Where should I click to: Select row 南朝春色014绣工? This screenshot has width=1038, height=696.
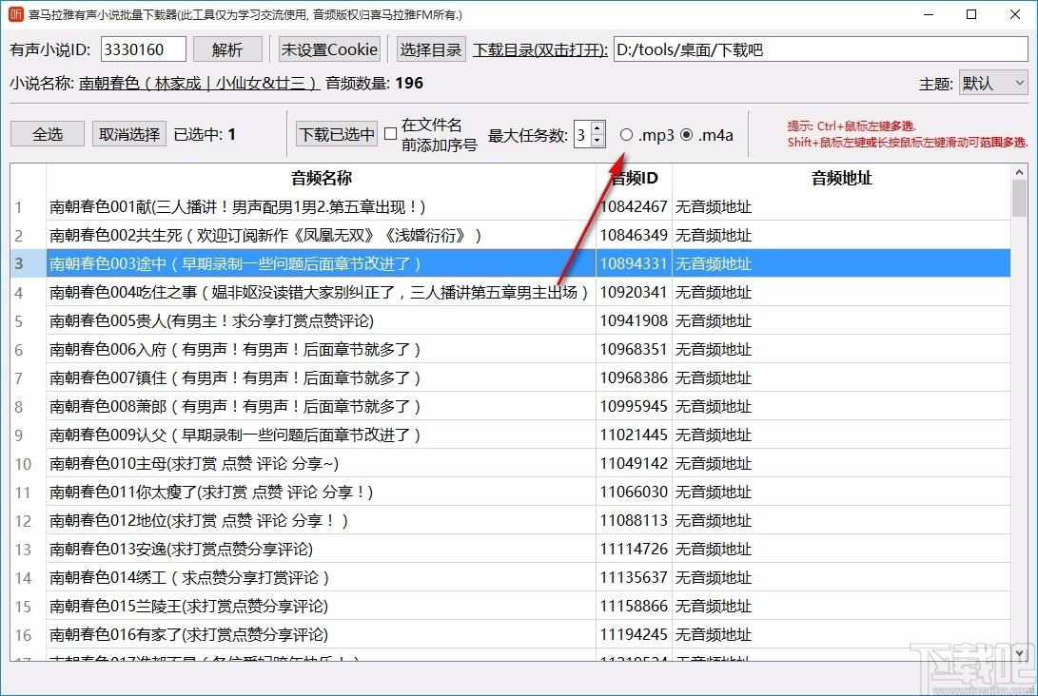[x=321, y=577]
